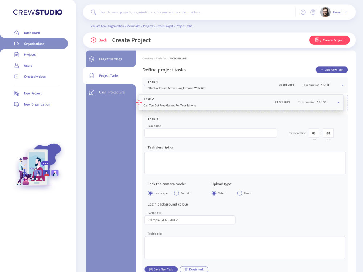
Task: Click the Task description text area
Action: [x=245, y=163]
